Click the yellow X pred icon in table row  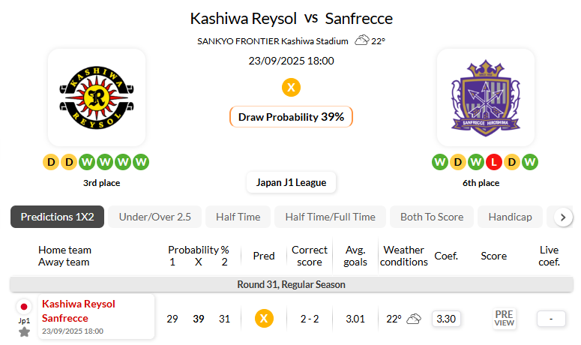tap(264, 319)
